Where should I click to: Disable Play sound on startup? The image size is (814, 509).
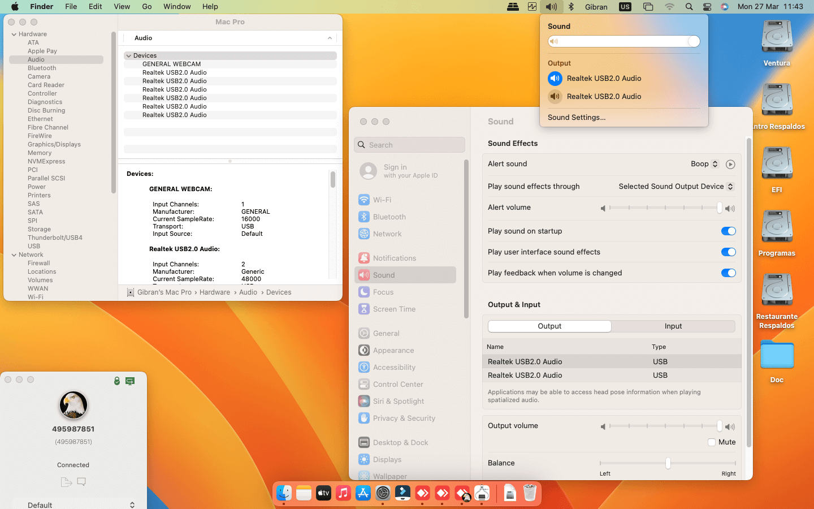point(728,231)
